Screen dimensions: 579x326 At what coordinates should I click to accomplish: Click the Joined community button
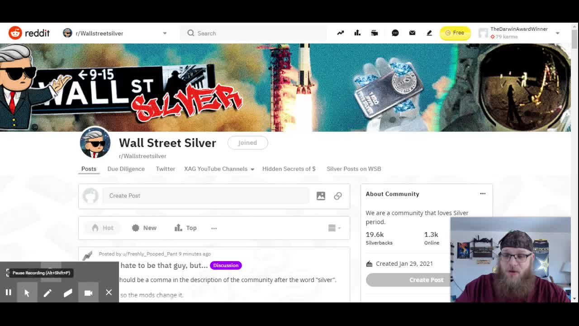tap(247, 143)
